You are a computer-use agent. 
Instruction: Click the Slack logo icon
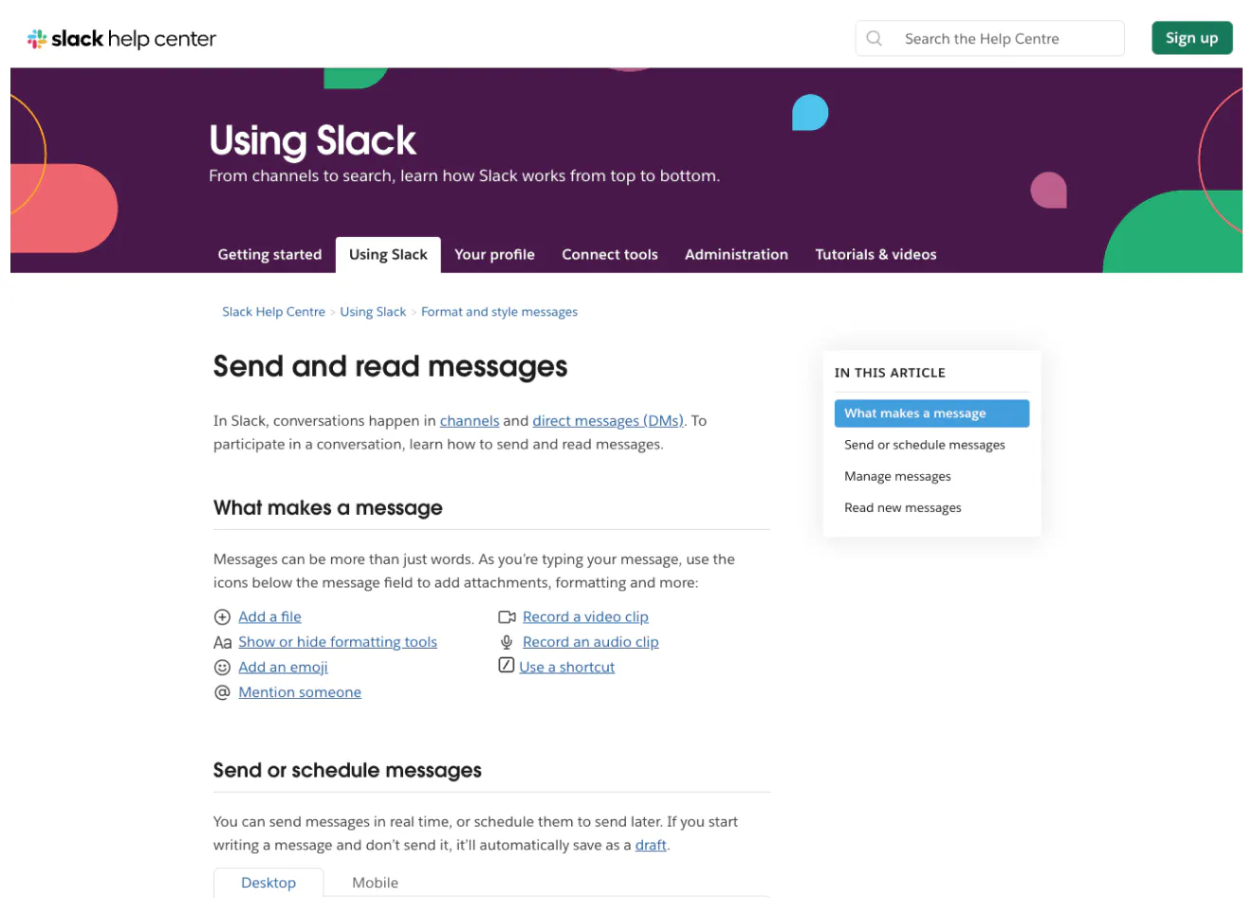click(37, 39)
